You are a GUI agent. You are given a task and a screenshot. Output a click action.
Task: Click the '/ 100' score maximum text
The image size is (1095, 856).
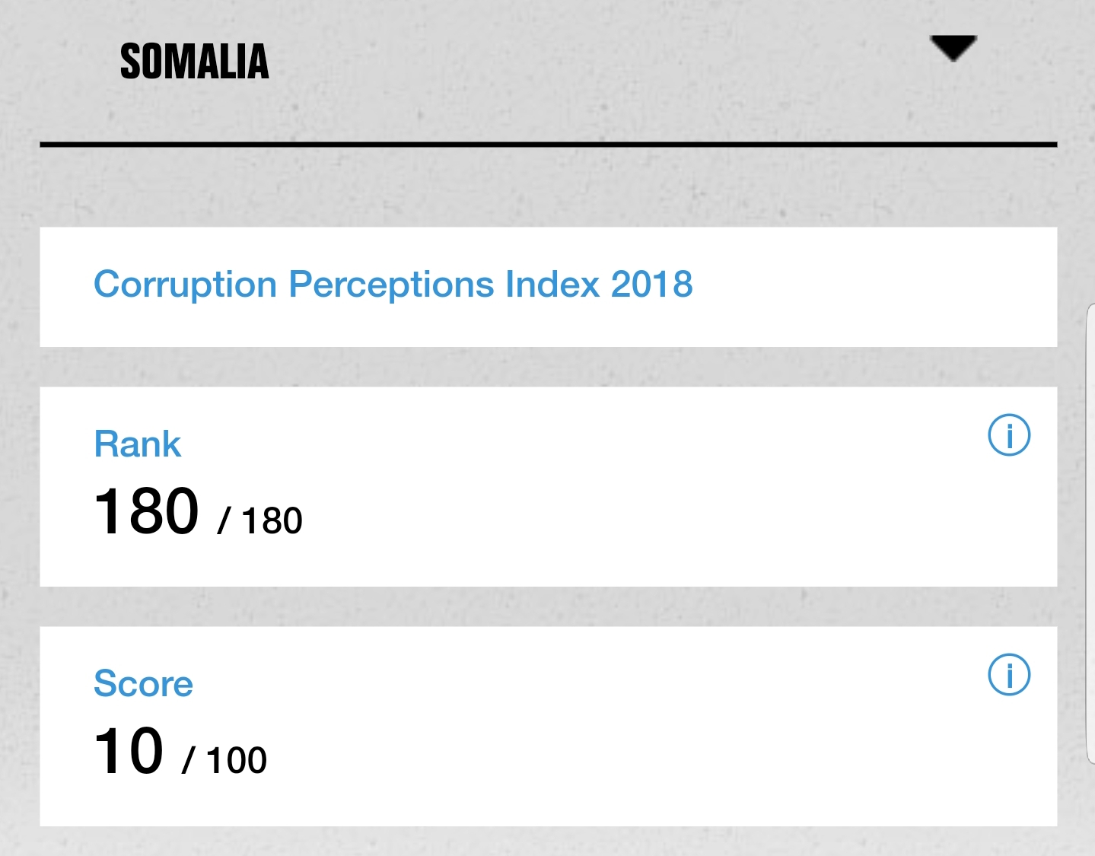224,761
